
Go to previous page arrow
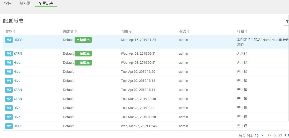coord(286,135)
